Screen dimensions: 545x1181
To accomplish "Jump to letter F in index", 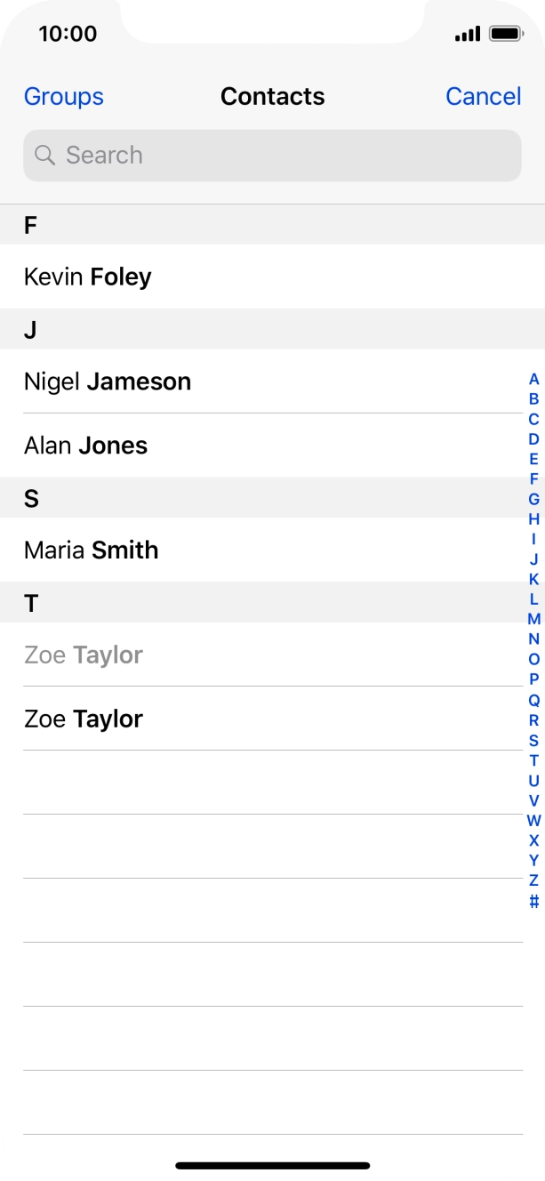I will [533, 479].
